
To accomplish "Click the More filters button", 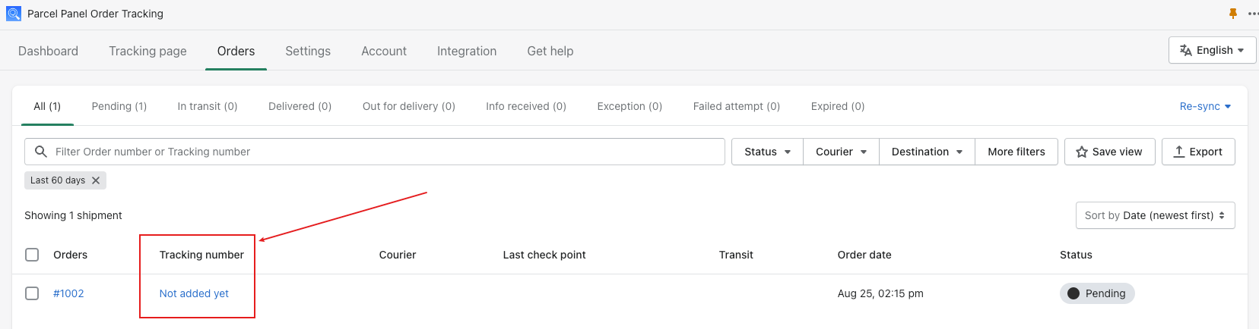I will click(1016, 152).
